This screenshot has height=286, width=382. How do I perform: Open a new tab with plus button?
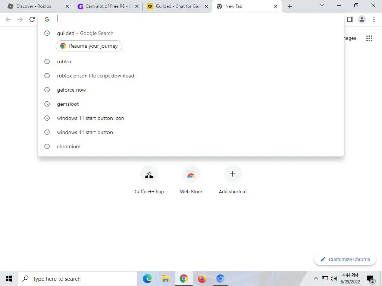(289, 6)
